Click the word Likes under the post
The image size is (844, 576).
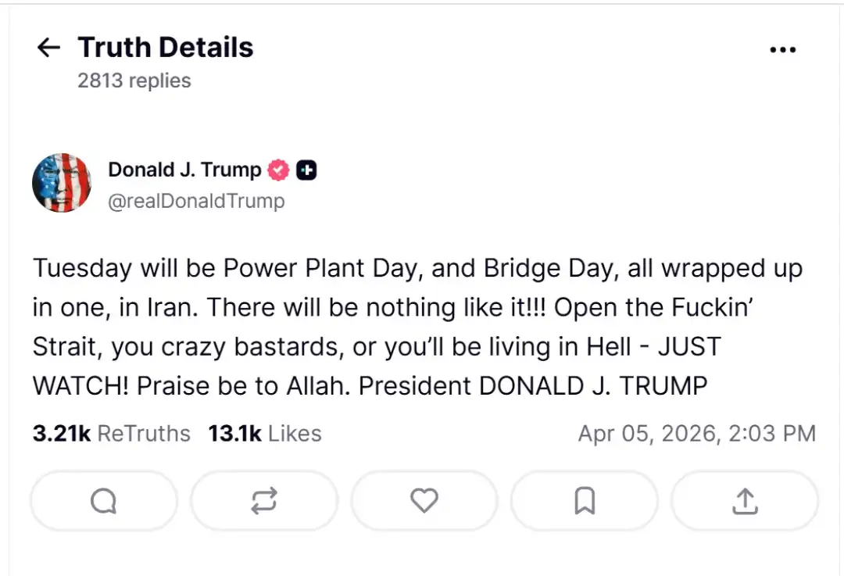pyautogui.click(x=295, y=433)
